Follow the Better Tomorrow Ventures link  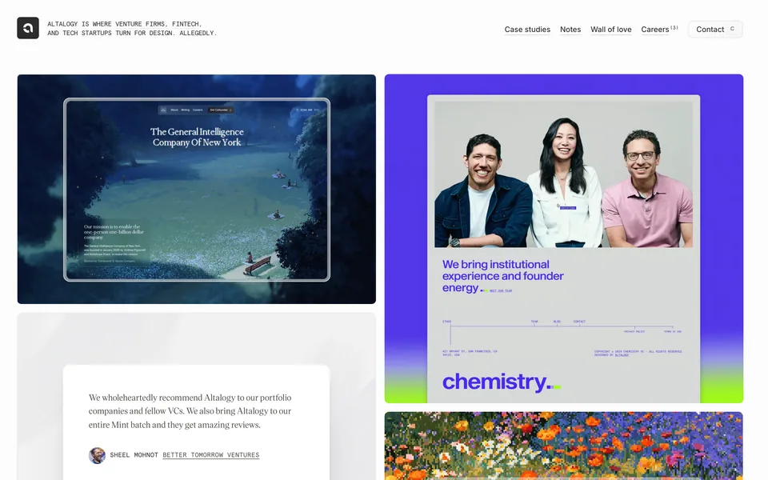point(210,455)
